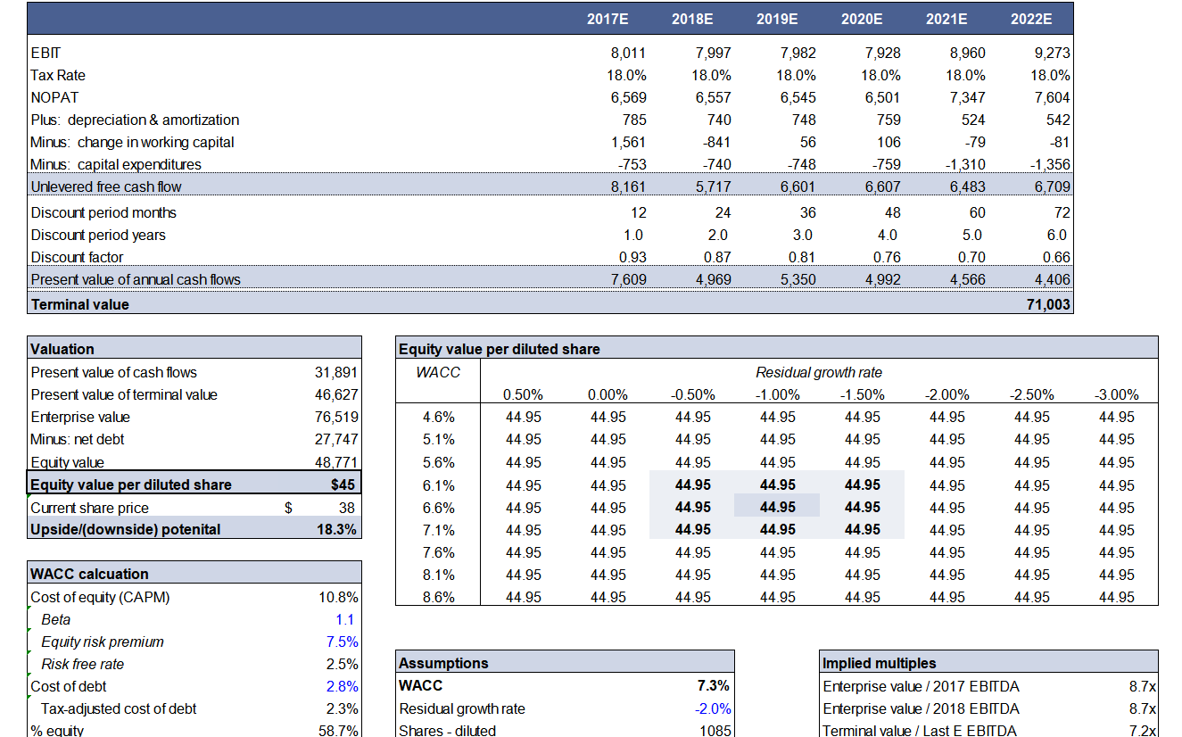The image size is (1182, 737).
Task: Select the sensitivity growth column -3.00%
Action: [1117, 395]
